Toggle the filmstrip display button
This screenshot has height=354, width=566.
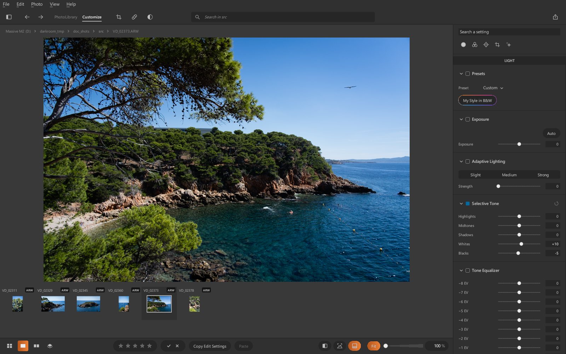tap(354, 346)
